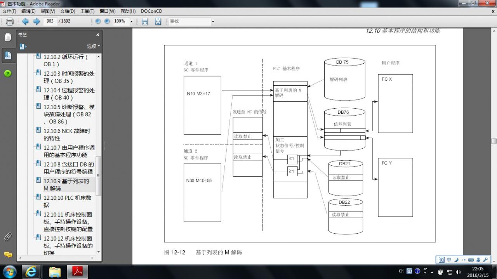Click the IME user account icon

(x=478, y=260)
